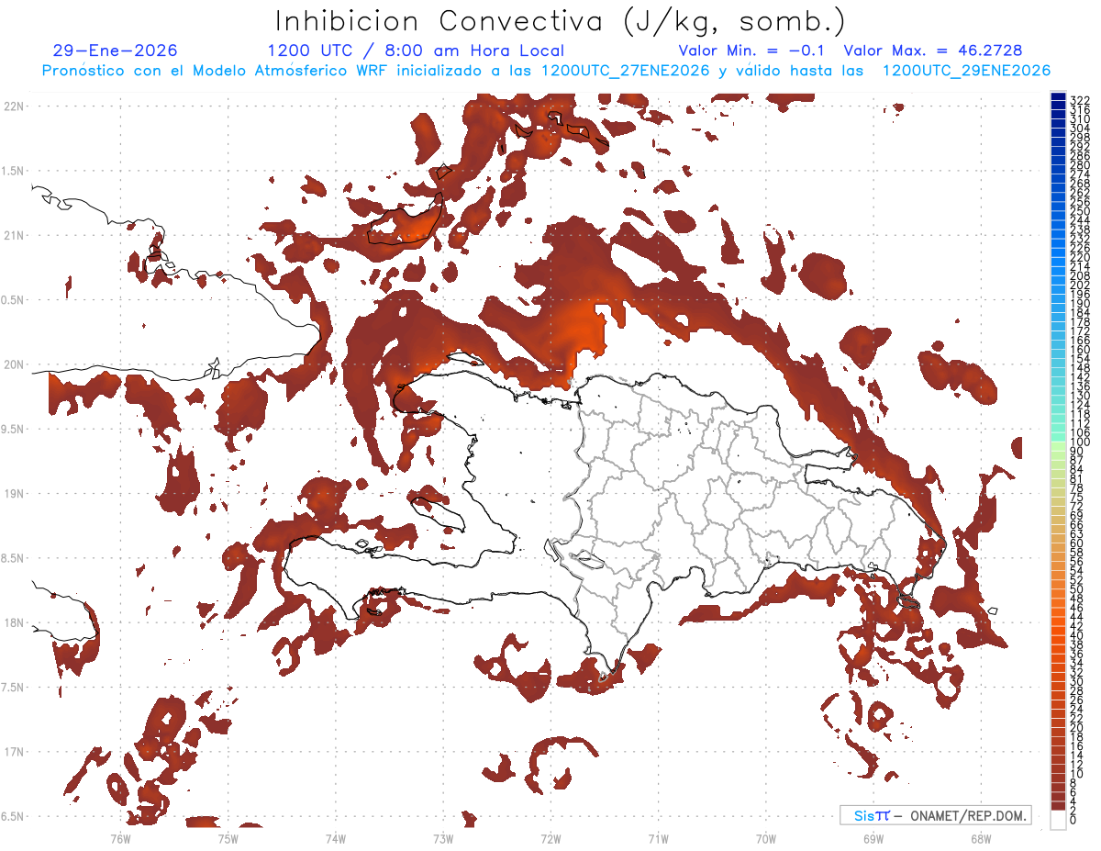1101x851 pixels.
Task: Click the '18N' latitude label
Action: (15, 623)
